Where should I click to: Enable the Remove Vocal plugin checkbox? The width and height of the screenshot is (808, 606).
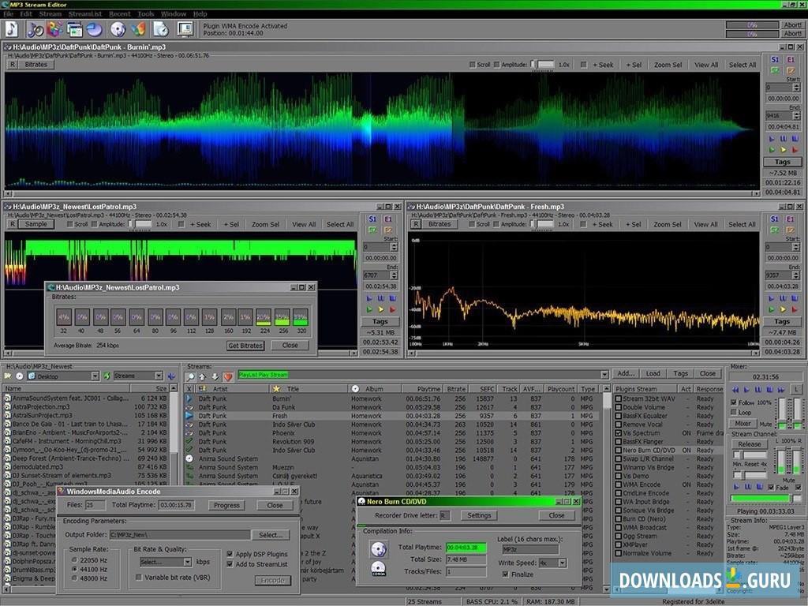coord(619,425)
